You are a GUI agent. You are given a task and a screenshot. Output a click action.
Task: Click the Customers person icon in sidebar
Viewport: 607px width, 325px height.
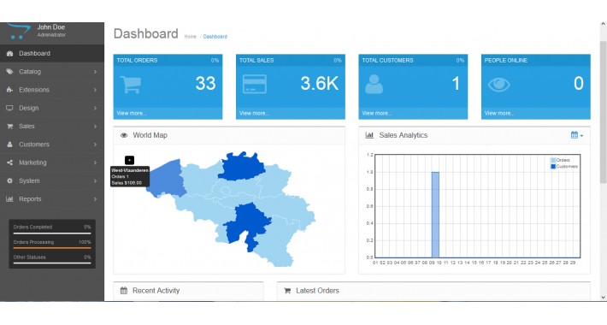pyautogui.click(x=9, y=145)
